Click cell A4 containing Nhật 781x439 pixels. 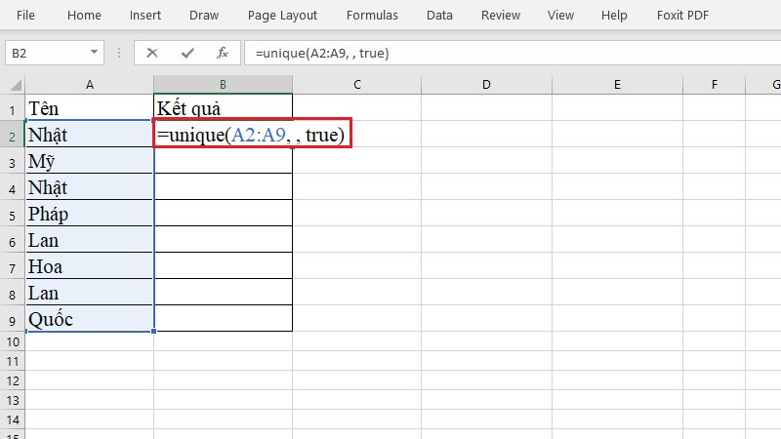coord(89,187)
